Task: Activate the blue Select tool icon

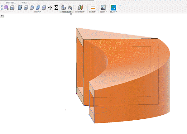Action: tap(113, 7)
